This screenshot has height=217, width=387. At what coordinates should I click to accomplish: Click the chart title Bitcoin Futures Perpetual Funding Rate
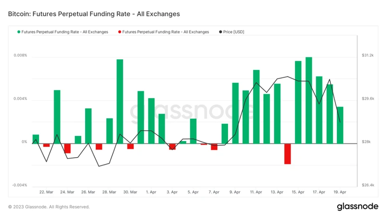(94, 14)
